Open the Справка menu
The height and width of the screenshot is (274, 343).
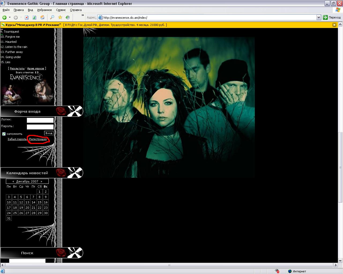click(76, 10)
